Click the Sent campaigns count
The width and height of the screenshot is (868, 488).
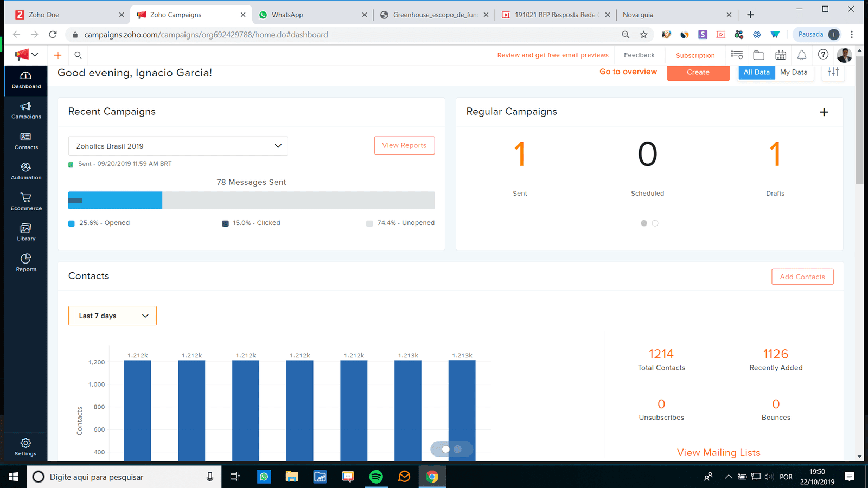(520, 155)
